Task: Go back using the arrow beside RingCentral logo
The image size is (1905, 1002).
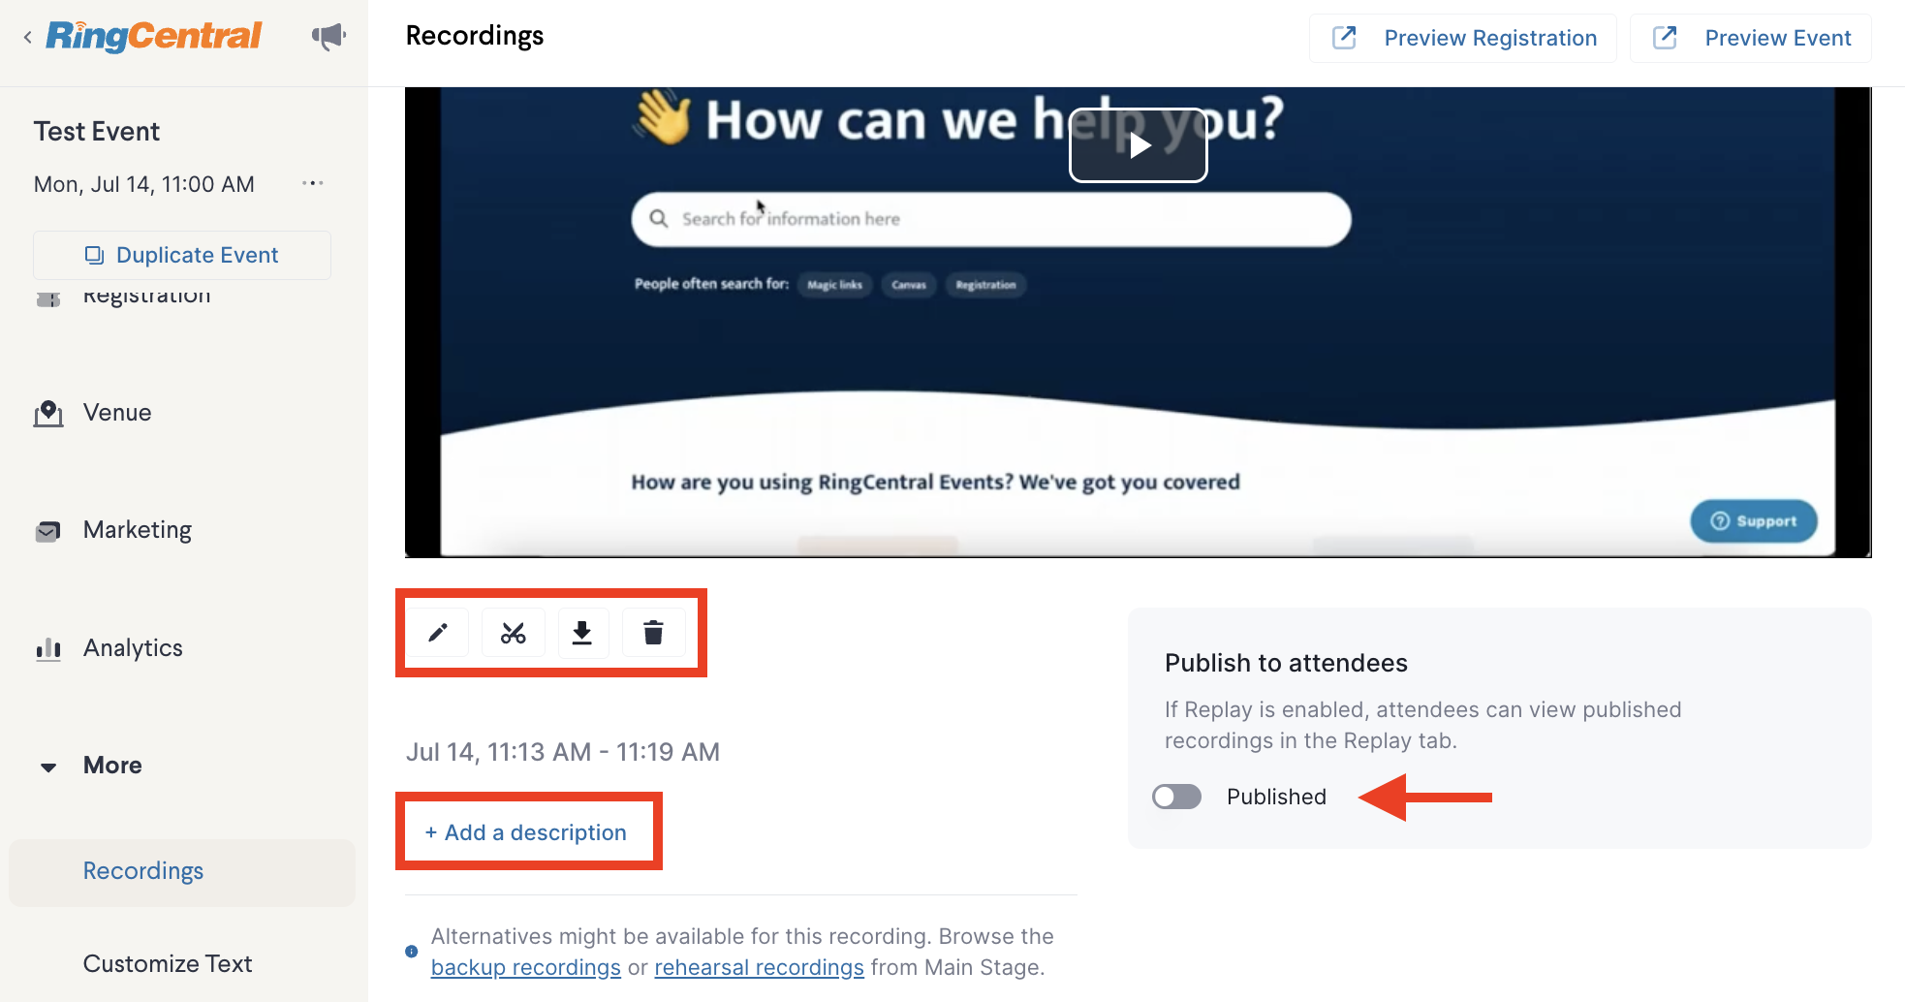Action: pos(27,37)
